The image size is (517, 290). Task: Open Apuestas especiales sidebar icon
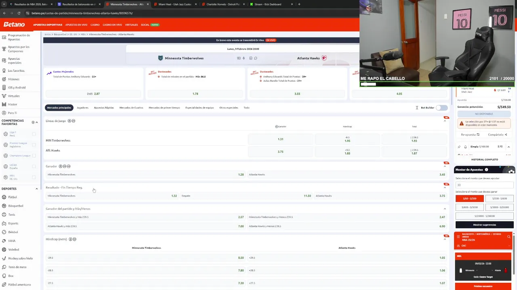(x=4, y=61)
